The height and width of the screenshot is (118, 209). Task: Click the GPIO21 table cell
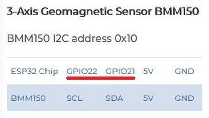pyautogui.click(x=120, y=71)
